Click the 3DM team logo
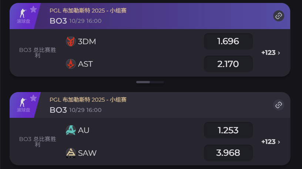Image resolution: width=302 pixels, height=169 pixels. pyautogui.click(x=71, y=42)
